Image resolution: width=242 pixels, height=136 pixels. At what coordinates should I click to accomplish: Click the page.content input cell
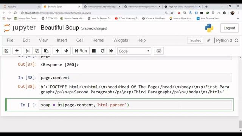point(135,77)
